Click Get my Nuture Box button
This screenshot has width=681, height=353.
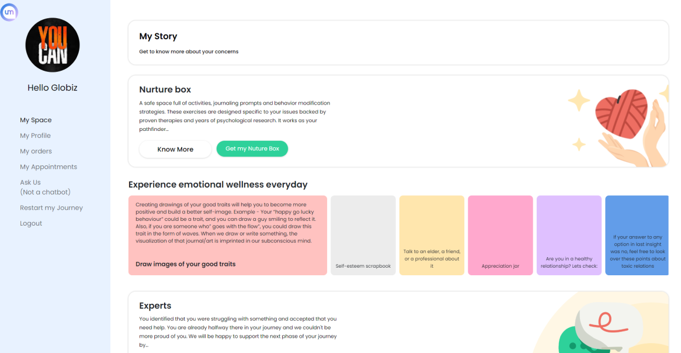(252, 149)
